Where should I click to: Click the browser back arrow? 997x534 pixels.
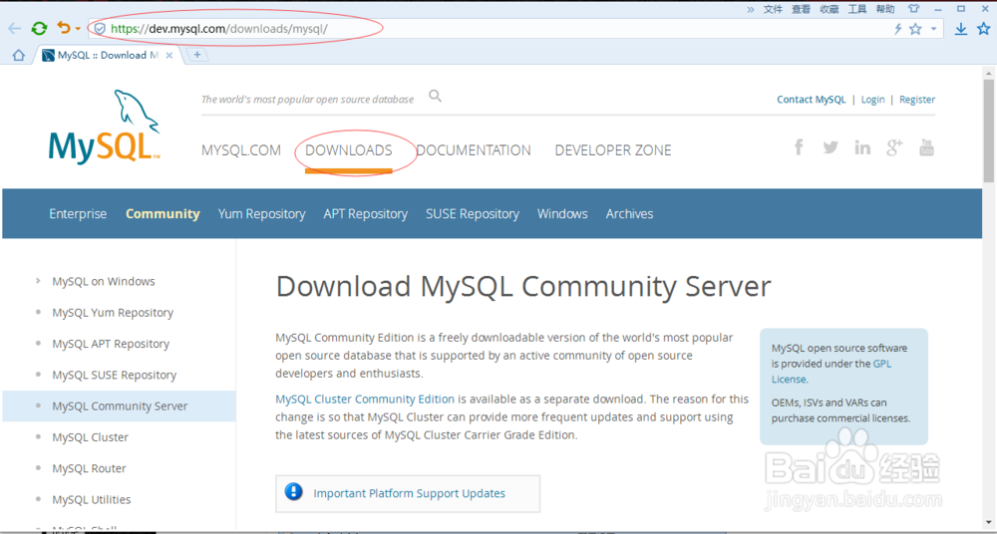[x=15, y=29]
